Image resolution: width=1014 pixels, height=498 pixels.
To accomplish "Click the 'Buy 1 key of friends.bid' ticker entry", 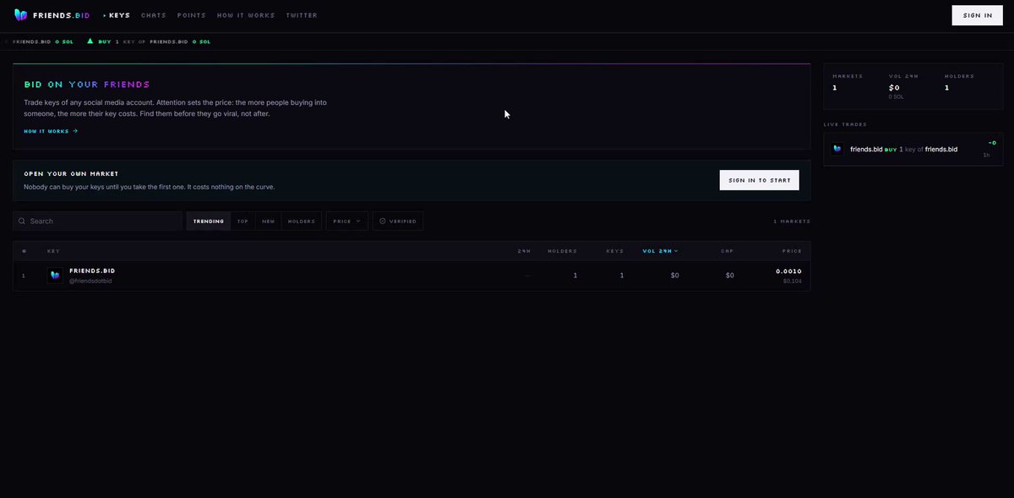I will (149, 41).
